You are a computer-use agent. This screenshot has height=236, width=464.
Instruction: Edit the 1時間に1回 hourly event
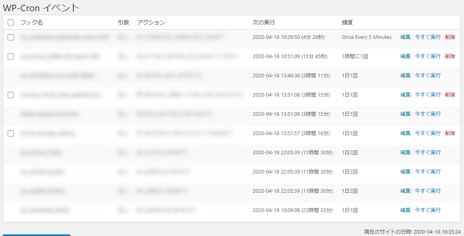[x=405, y=56]
